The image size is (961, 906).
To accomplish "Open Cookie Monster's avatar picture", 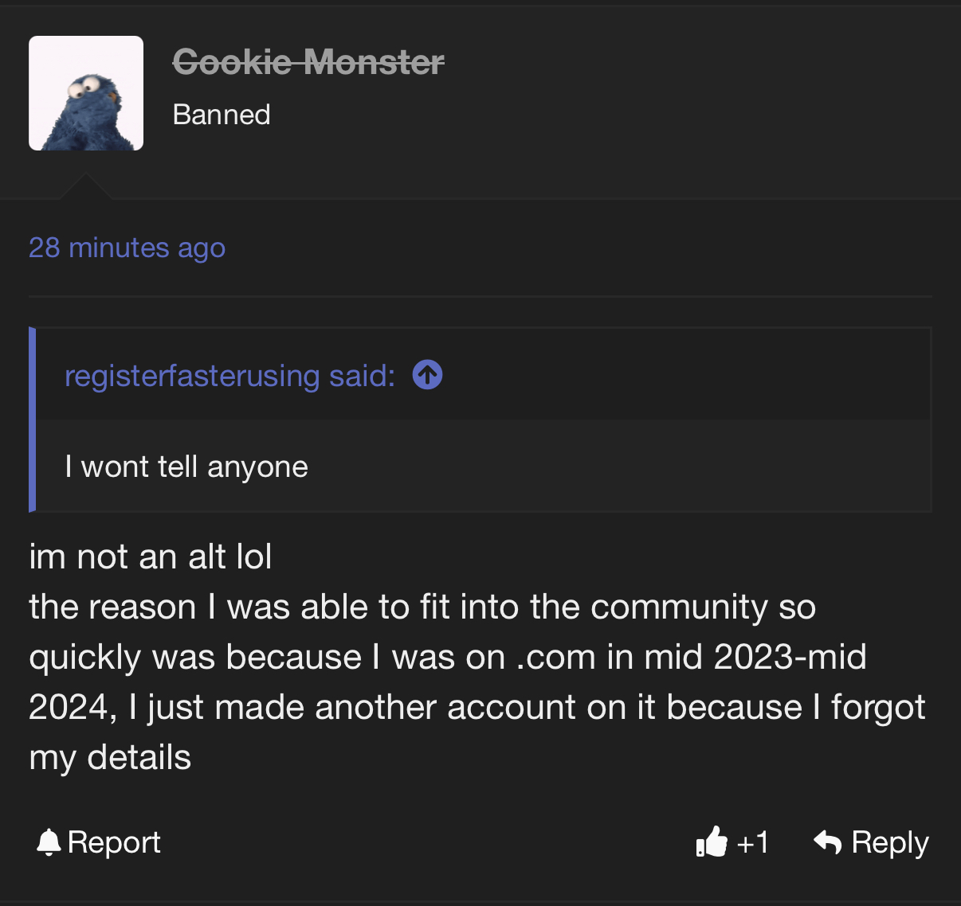I will (86, 93).
